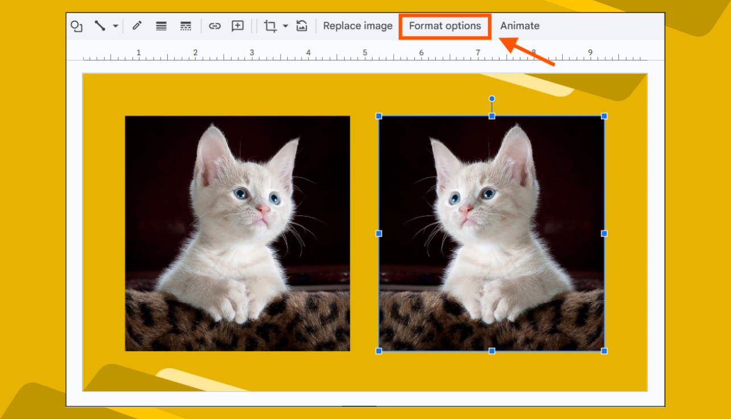
Task: Open the mask image dropdown next to crop
Action: coord(285,26)
